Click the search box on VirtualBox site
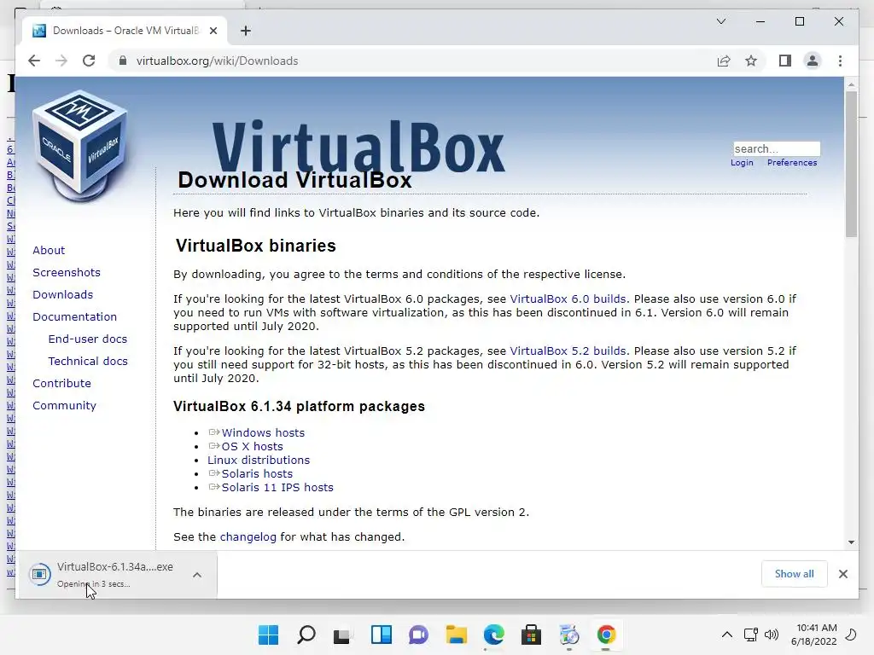The width and height of the screenshot is (874, 655). point(777,148)
